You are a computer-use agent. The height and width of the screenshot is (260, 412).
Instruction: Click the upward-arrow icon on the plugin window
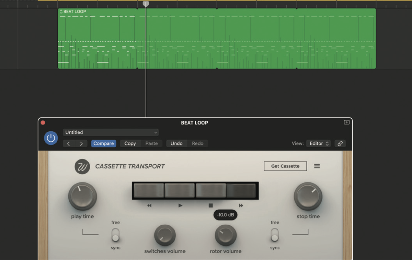pos(346,122)
